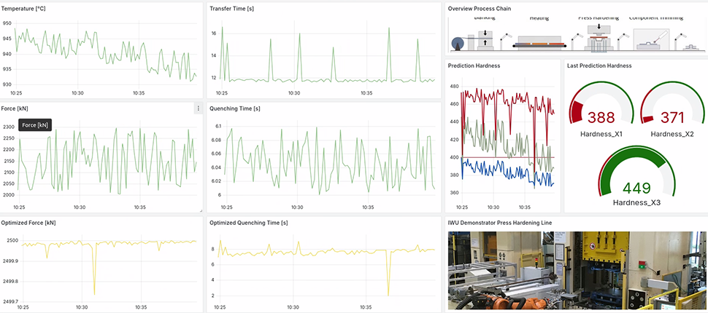
Task: Click the Last Prediction Hardness title
Action: pyautogui.click(x=599, y=66)
